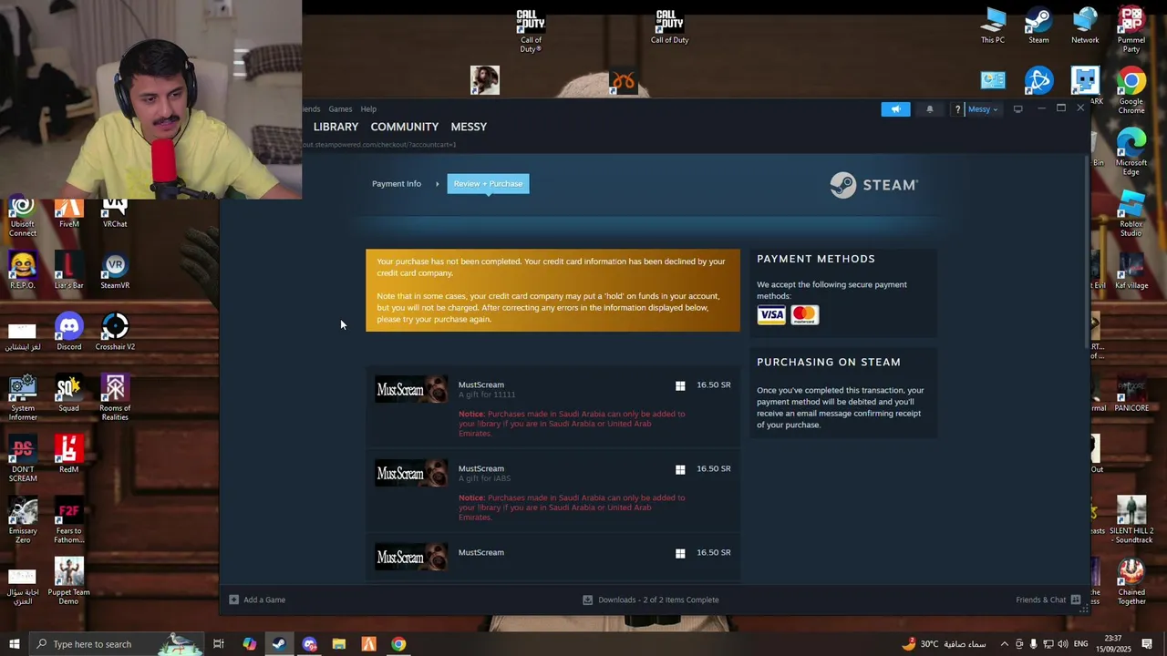Click the Visa payment method logo
Image resolution: width=1167 pixels, height=656 pixels.
click(771, 315)
